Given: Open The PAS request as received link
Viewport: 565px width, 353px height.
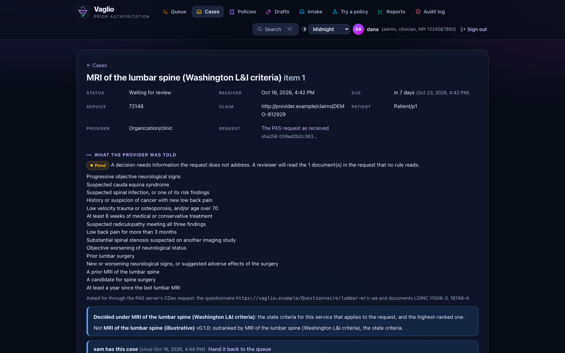Looking at the screenshot, I should pyautogui.click(x=295, y=128).
